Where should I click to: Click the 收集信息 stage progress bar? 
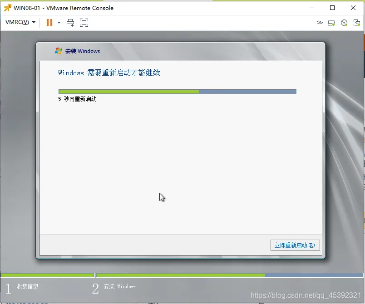tap(48, 275)
